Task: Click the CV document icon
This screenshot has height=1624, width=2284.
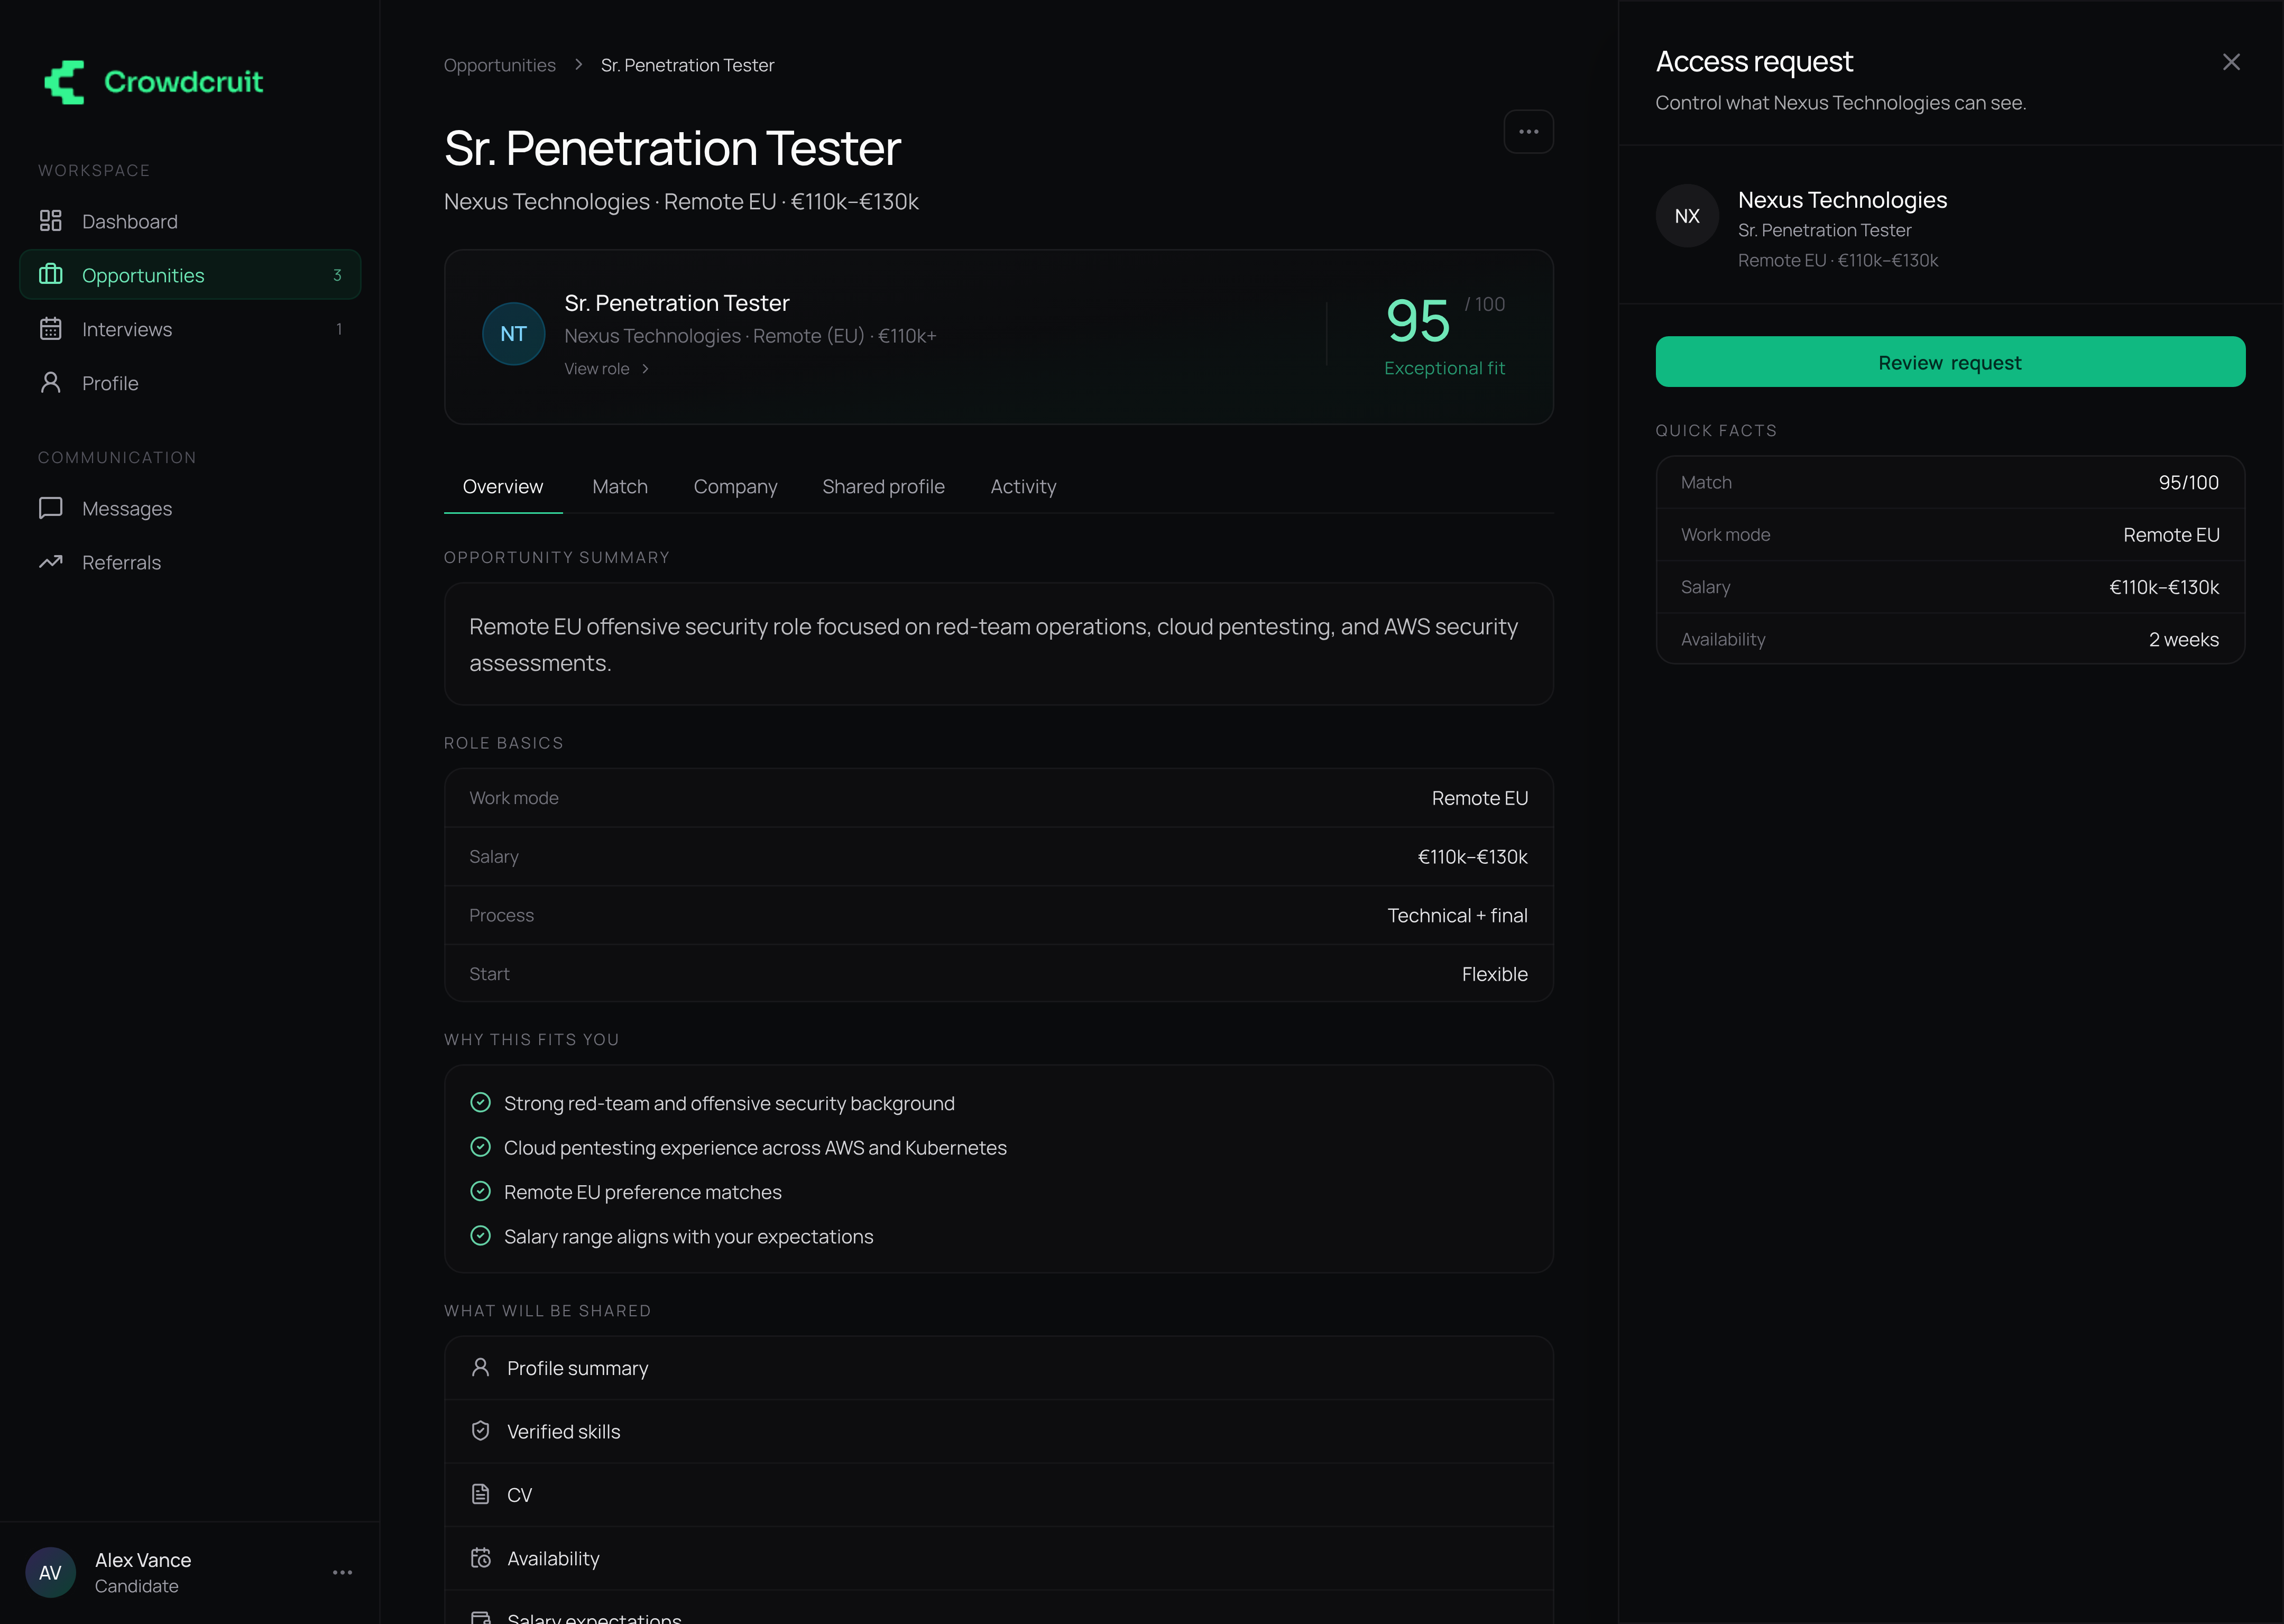Action: 481,1494
